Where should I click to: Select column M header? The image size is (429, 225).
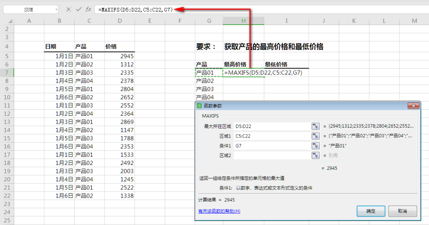pyautogui.click(x=414, y=21)
